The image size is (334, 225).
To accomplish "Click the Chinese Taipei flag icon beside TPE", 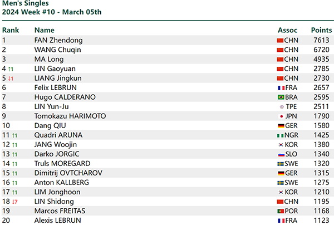I will (282, 107).
